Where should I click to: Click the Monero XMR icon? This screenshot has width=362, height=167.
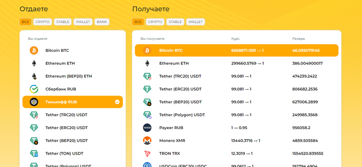(x=147, y=140)
